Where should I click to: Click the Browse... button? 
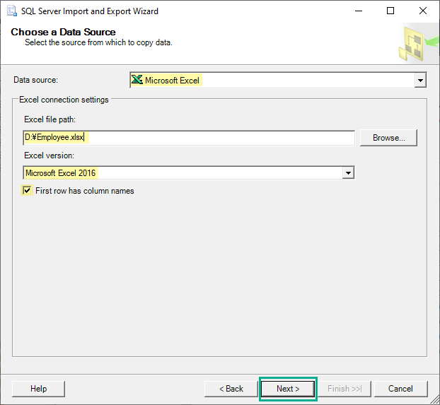[x=388, y=138]
